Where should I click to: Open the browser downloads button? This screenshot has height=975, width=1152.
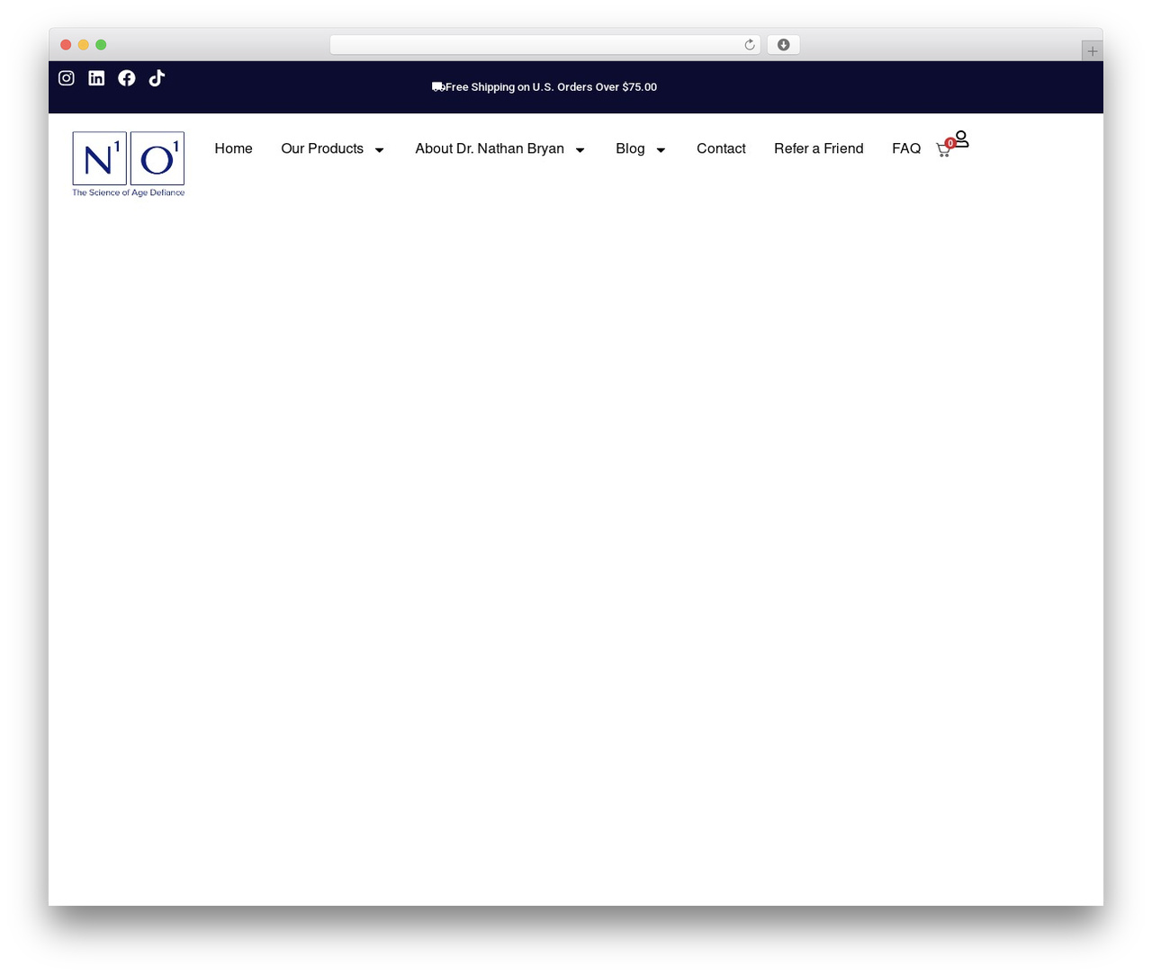pyautogui.click(x=783, y=45)
